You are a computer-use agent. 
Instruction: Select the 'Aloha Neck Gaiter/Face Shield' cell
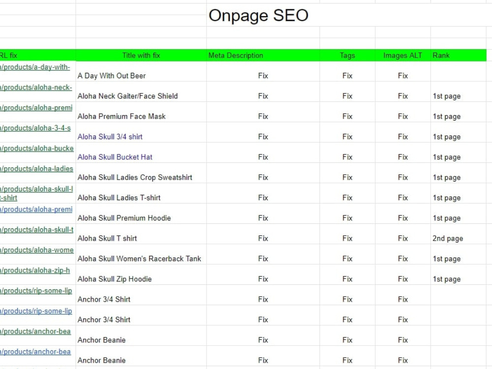pos(141,92)
